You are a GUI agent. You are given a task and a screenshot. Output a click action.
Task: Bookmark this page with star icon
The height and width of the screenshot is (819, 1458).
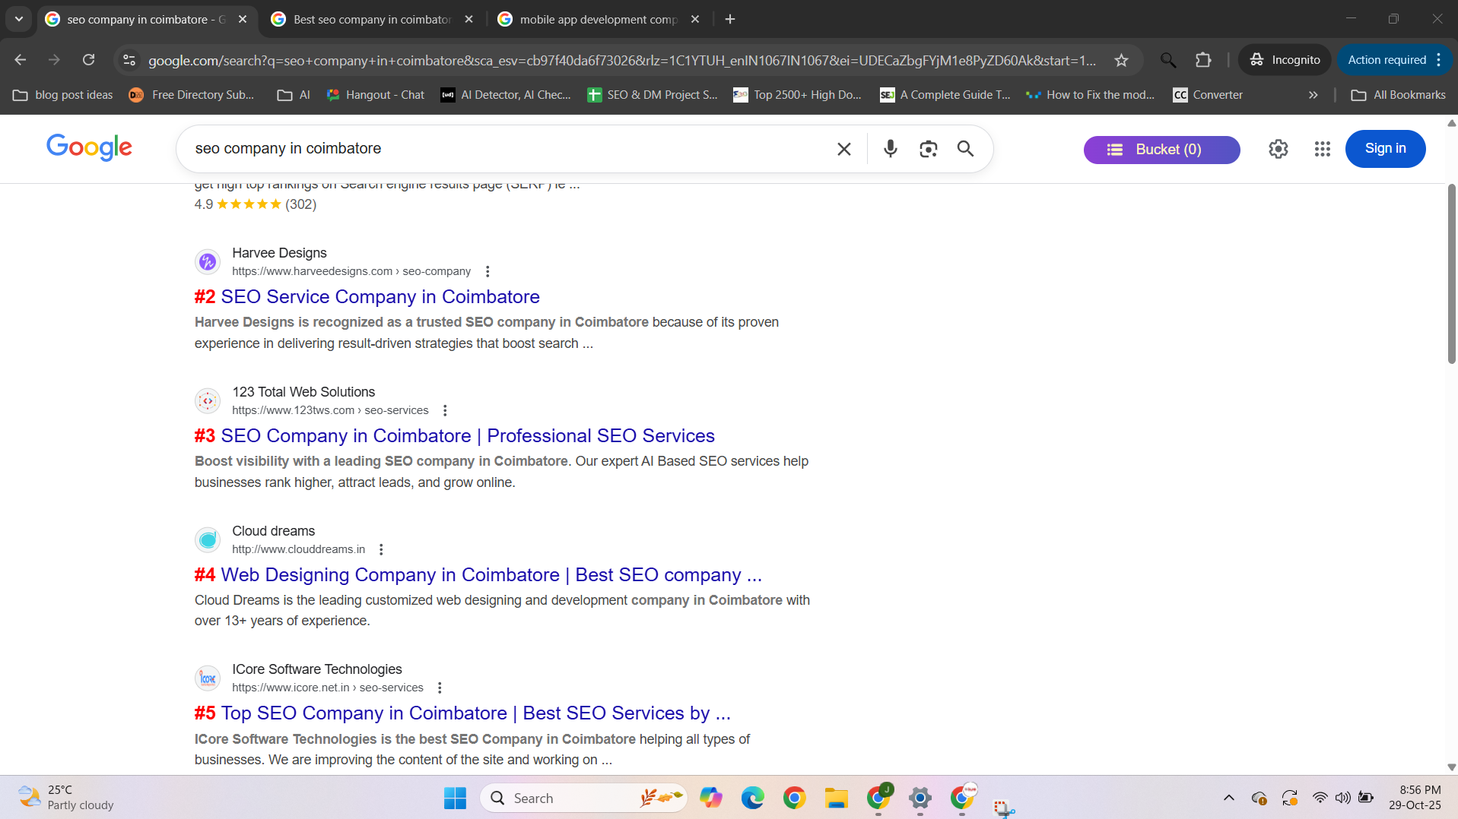[1121, 60]
